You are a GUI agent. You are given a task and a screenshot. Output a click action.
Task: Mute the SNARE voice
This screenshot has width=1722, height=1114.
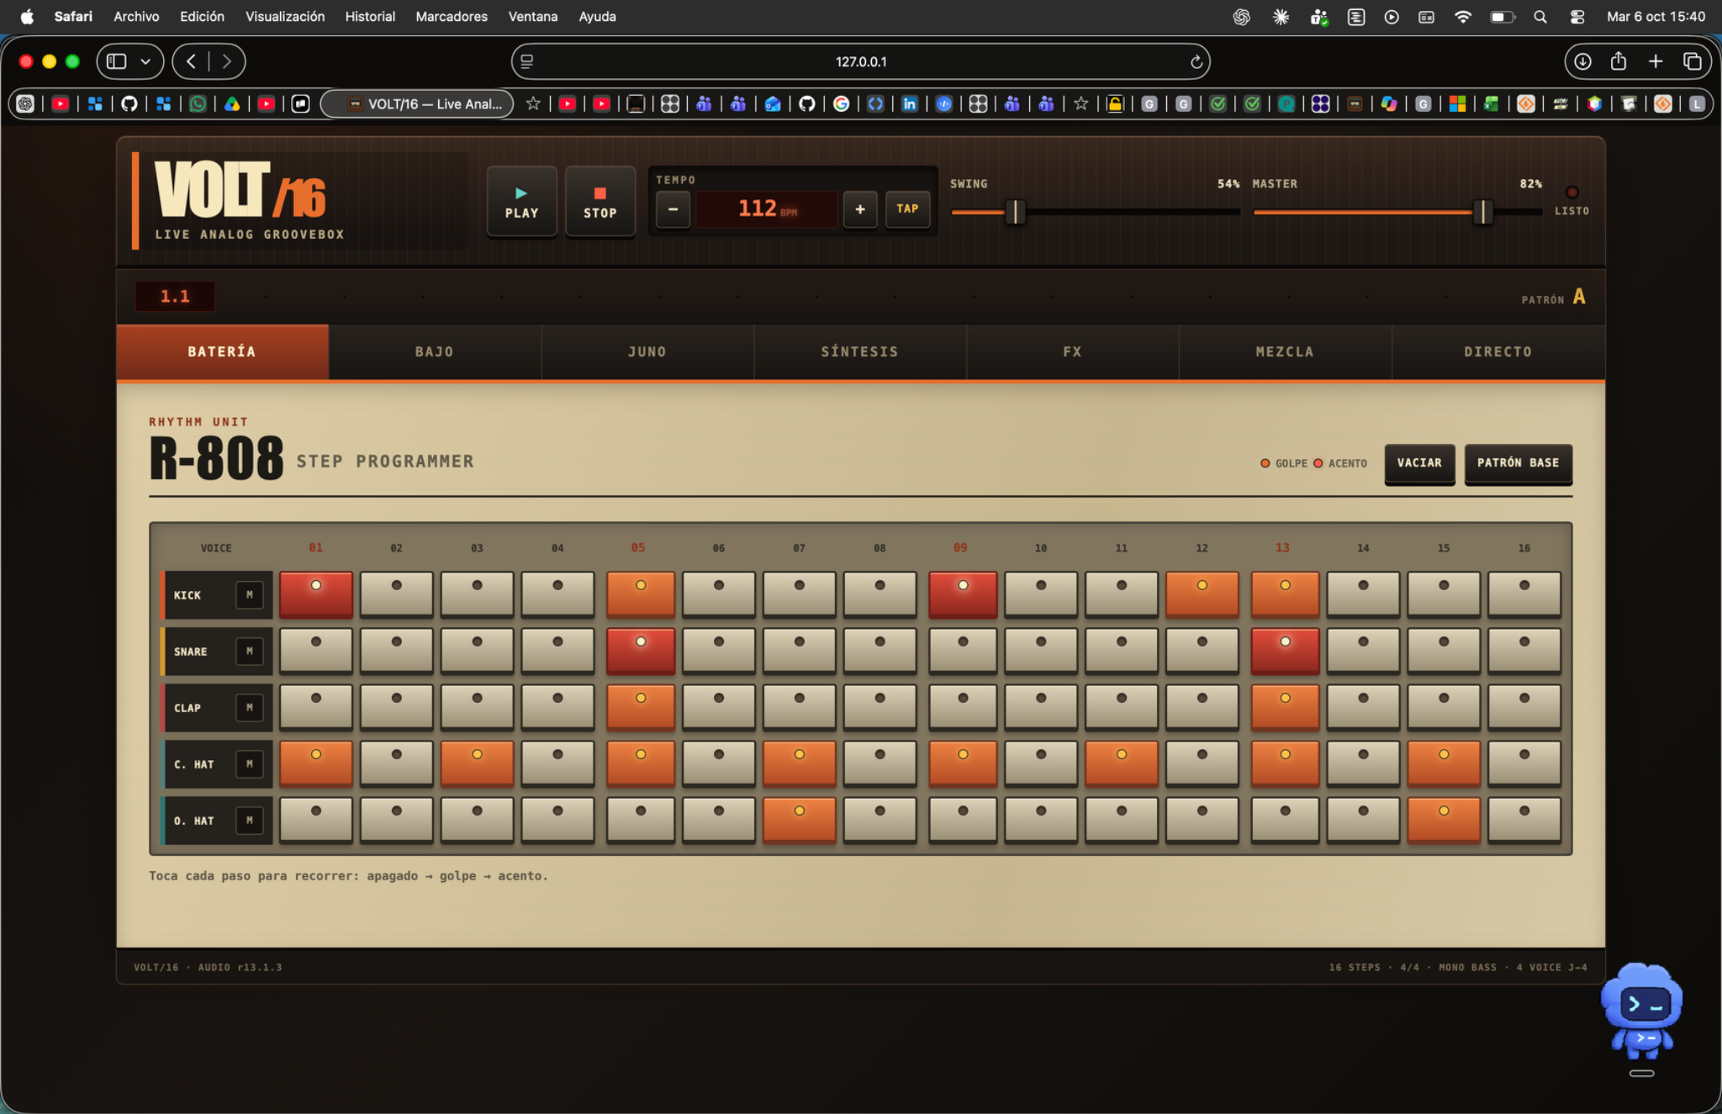coord(249,651)
